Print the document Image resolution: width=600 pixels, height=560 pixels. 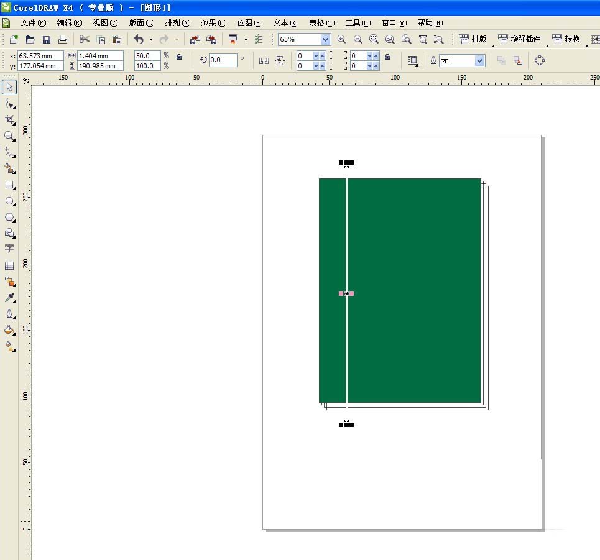click(x=63, y=39)
